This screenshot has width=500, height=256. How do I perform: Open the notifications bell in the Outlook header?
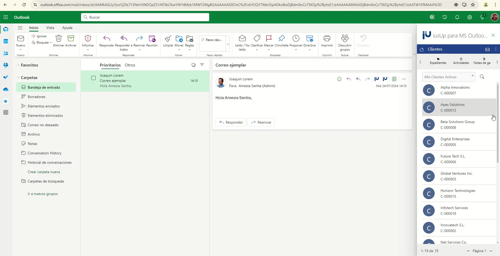[x=457, y=17]
